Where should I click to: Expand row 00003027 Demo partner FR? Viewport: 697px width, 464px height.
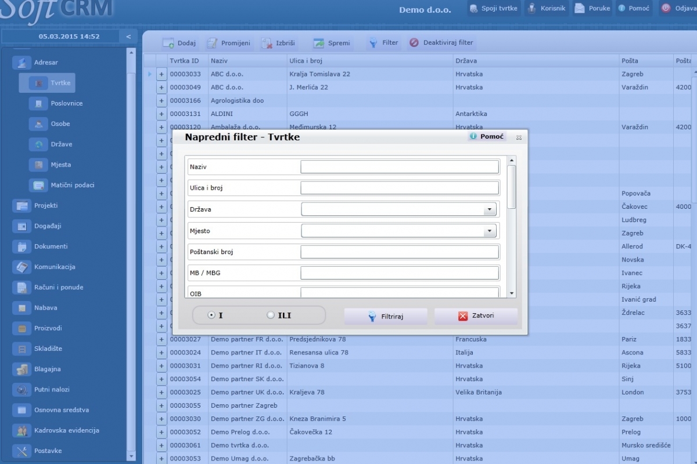tap(161, 339)
